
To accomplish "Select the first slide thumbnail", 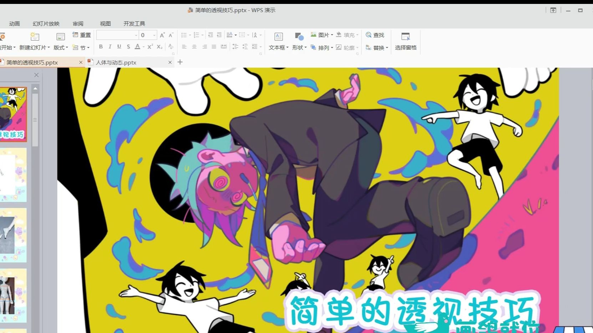I will click(13, 114).
